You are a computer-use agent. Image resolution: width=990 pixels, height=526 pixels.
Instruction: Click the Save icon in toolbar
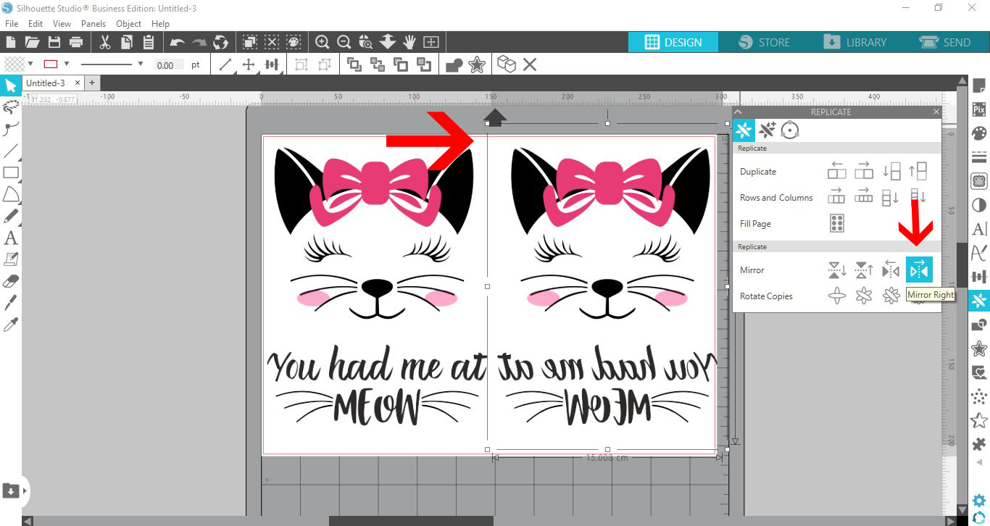point(54,42)
